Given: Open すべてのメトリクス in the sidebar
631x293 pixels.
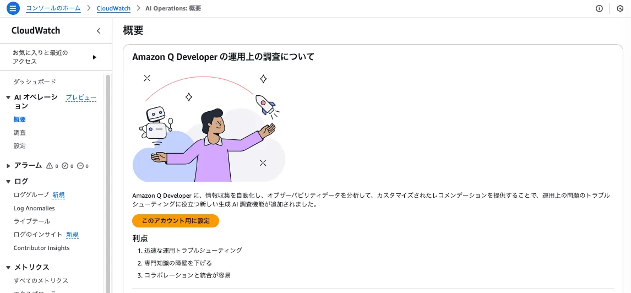Looking at the screenshot, I should click(41, 280).
